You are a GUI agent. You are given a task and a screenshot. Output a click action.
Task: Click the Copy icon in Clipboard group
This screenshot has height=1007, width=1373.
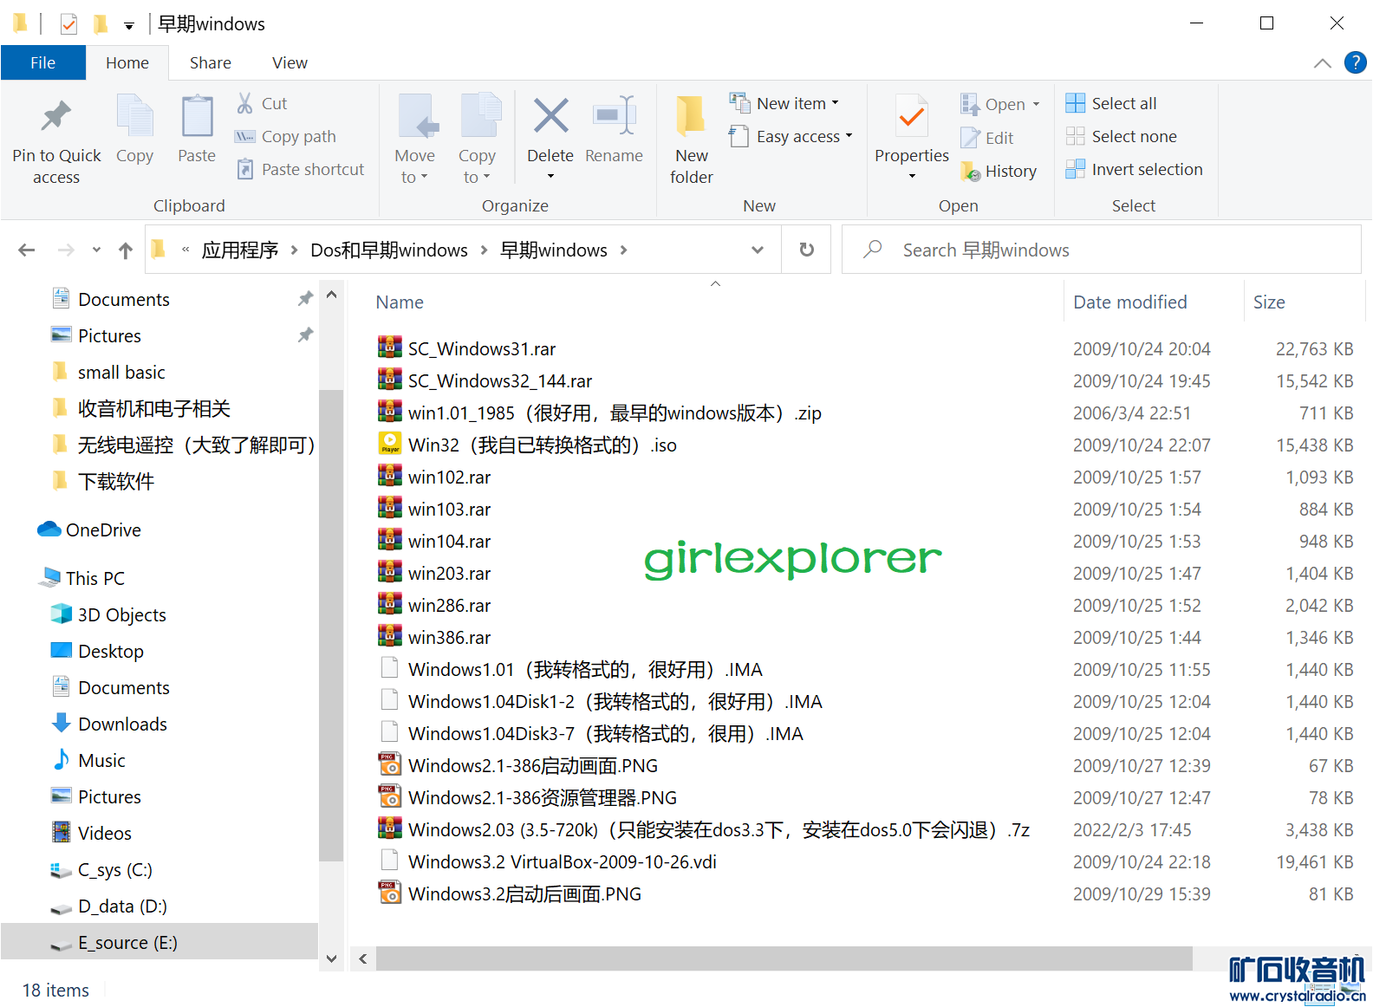[134, 116]
